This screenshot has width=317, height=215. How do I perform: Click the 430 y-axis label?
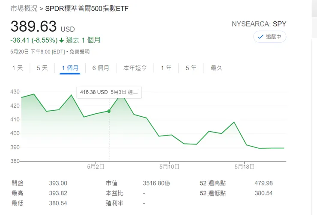click(15, 92)
